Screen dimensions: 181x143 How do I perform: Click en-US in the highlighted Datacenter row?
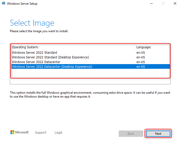141,67
